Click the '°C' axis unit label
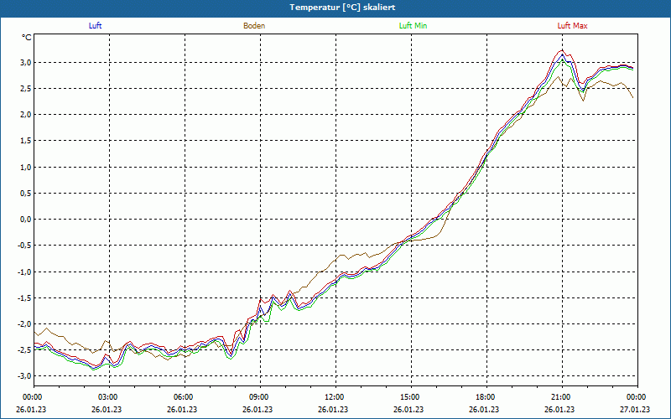The image size is (671, 419). 27,38
